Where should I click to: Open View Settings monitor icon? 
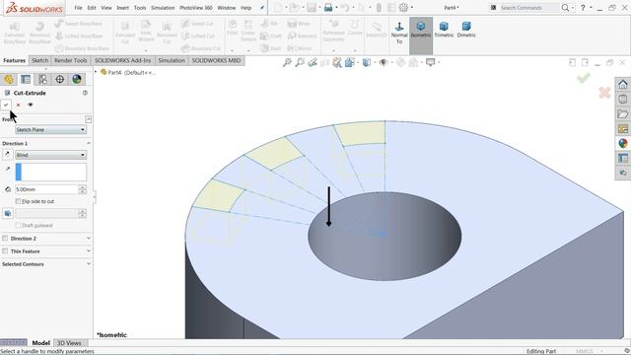click(x=431, y=62)
